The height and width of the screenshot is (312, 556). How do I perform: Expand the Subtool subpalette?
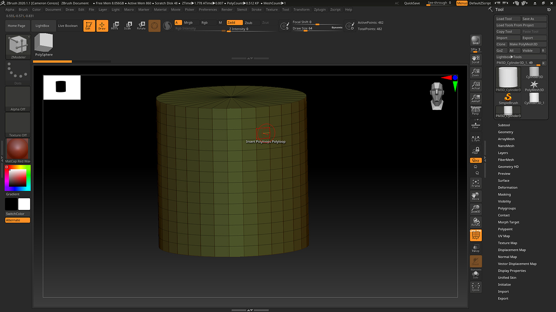(x=504, y=125)
